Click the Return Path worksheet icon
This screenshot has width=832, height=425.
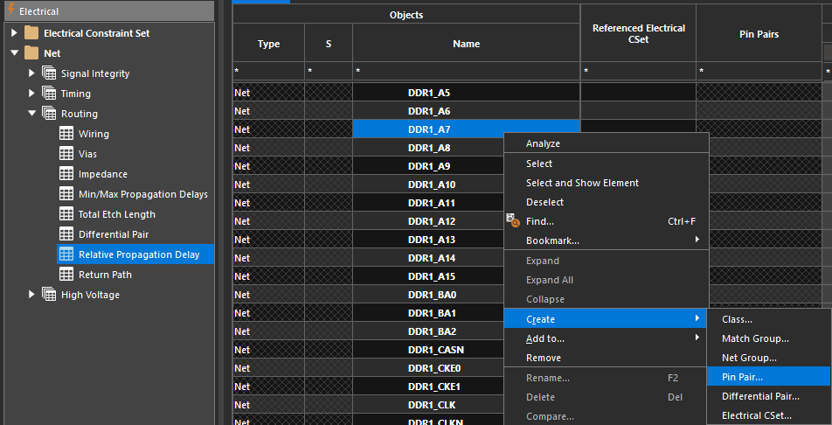point(66,275)
